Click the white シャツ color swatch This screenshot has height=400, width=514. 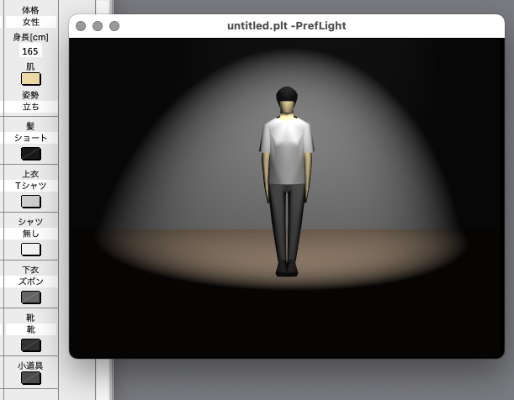(31, 249)
